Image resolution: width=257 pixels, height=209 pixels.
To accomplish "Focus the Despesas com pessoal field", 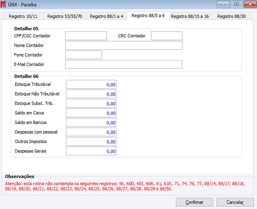I will 91,132.
